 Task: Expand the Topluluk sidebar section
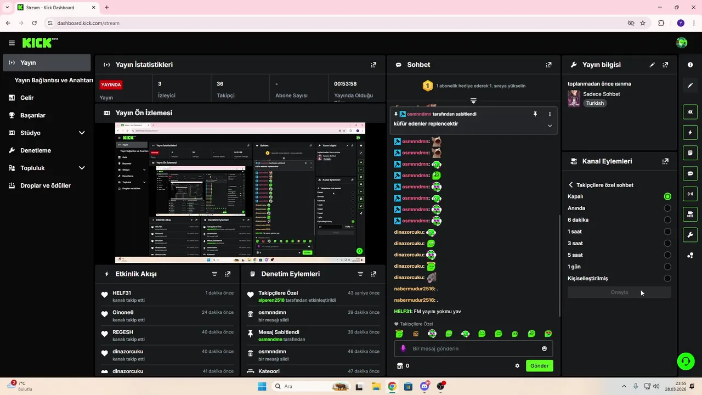coord(82,168)
